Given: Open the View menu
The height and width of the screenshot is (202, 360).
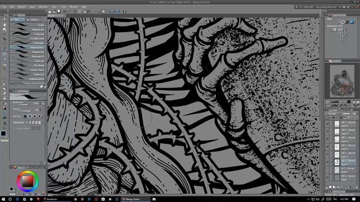Looking at the screenshot, I should (x=54, y=7).
